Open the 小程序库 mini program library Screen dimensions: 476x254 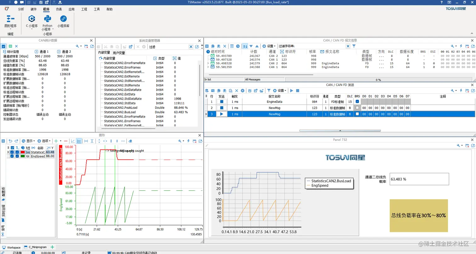click(63, 21)
